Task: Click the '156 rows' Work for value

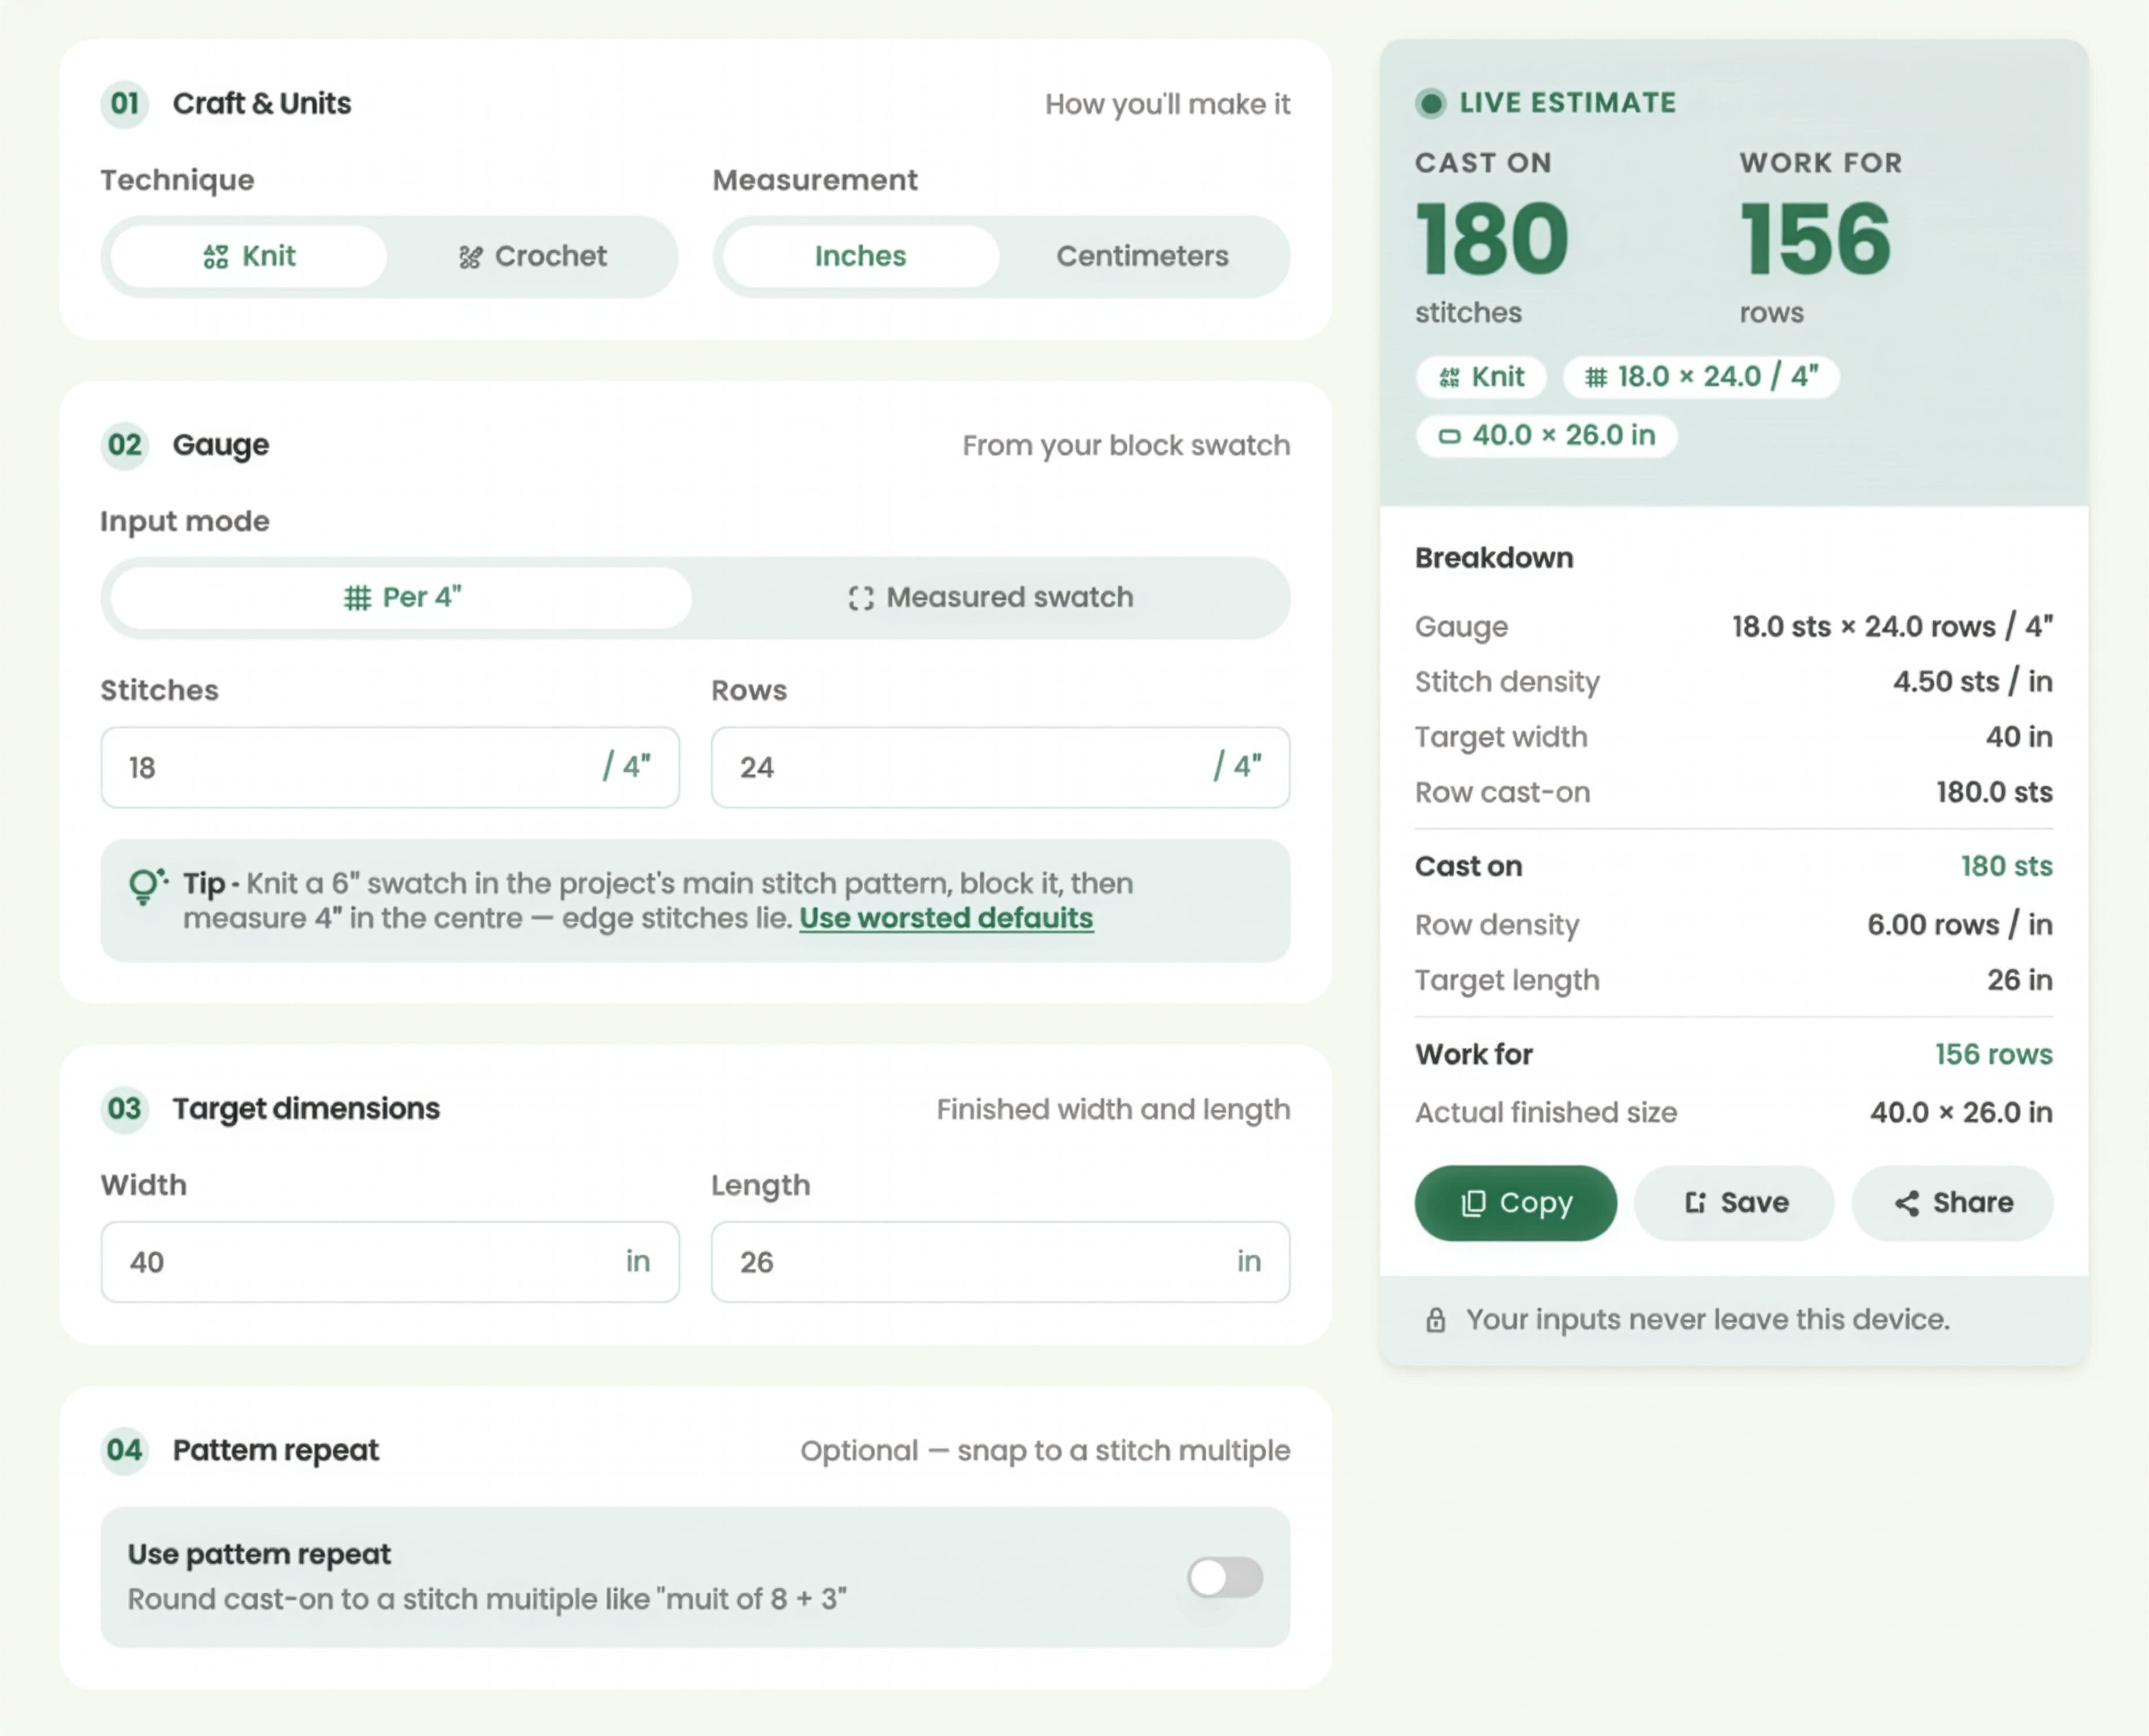Action: [x=1993, y=1054]
